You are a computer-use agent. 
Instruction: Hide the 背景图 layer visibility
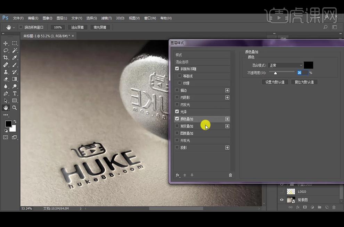pyautogui.click(x=282, y=200)
